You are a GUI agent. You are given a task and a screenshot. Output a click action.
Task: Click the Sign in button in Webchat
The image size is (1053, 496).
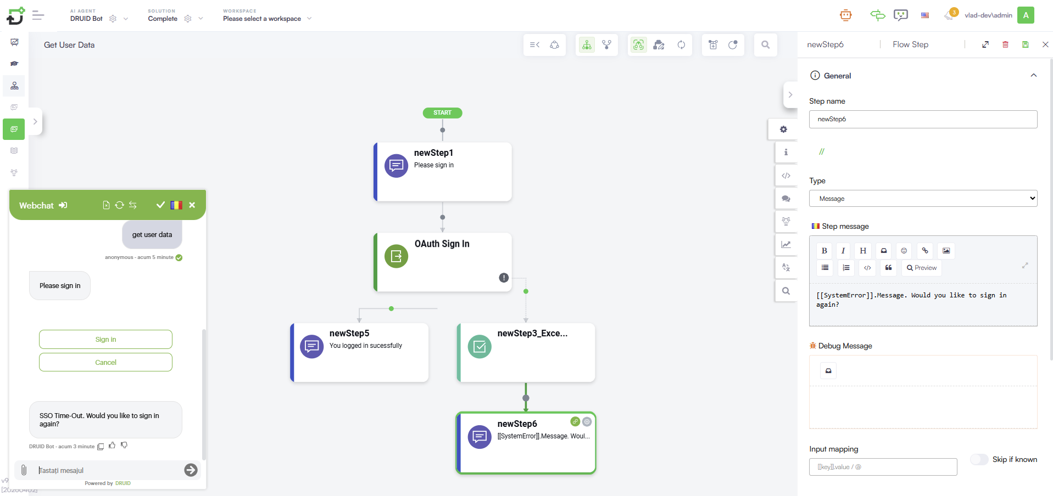[105, 340]
